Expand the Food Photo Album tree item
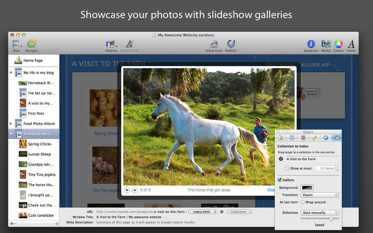This screenshot has width=373, height=233. (x=11, y=123)
